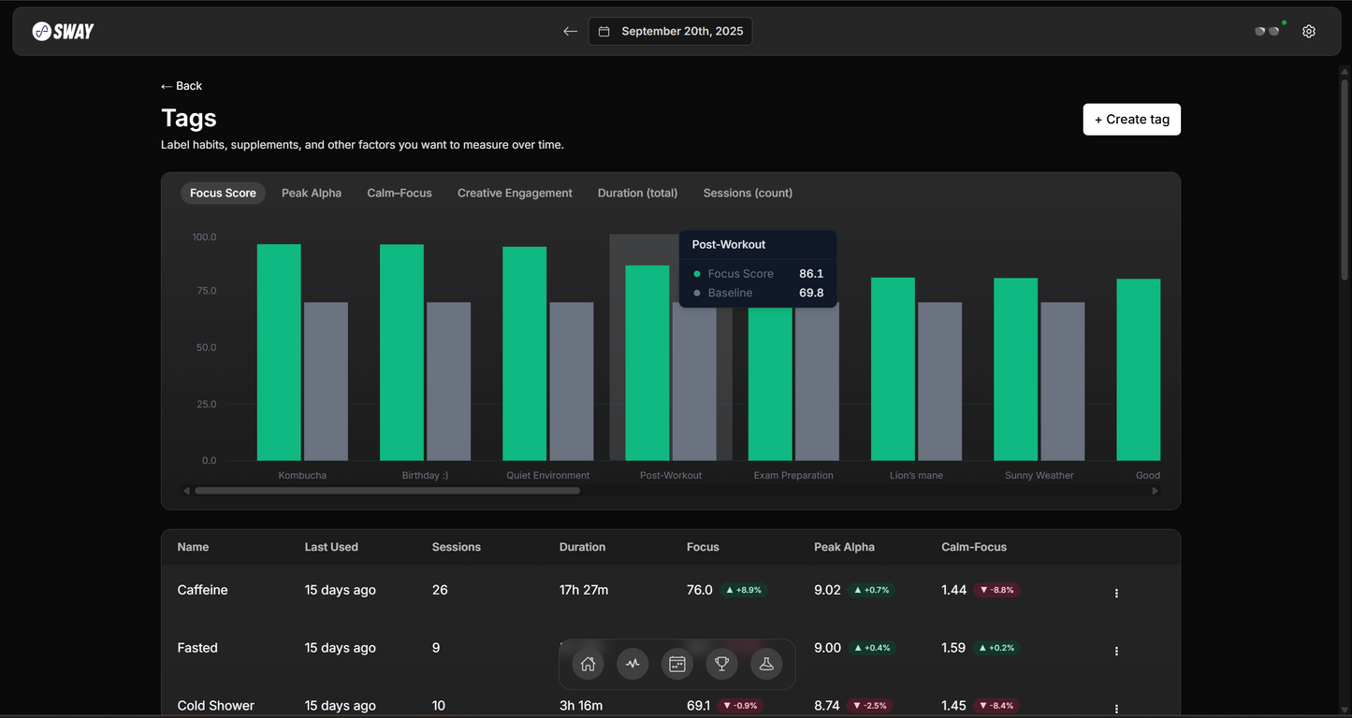Open the September 20th, 2025 date picker
This screenshot has width=1352, height=718.
tap(670, 32)
